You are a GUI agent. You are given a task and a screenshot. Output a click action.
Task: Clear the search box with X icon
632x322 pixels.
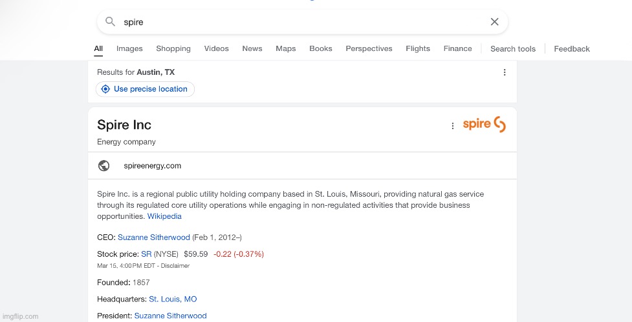coord(494,22)
